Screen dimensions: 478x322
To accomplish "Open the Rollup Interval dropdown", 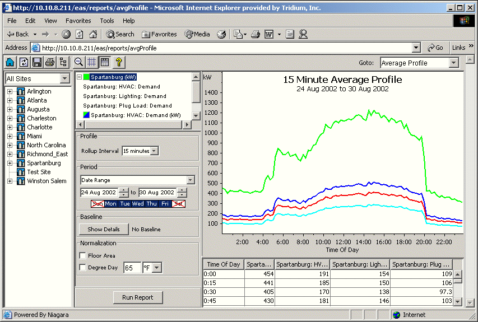I will (x=155, y=151).
